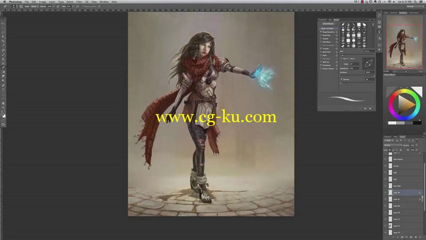Screen dimensions: 426x240
Task: Select the Blur tool
Action: [x=3, y=76]
